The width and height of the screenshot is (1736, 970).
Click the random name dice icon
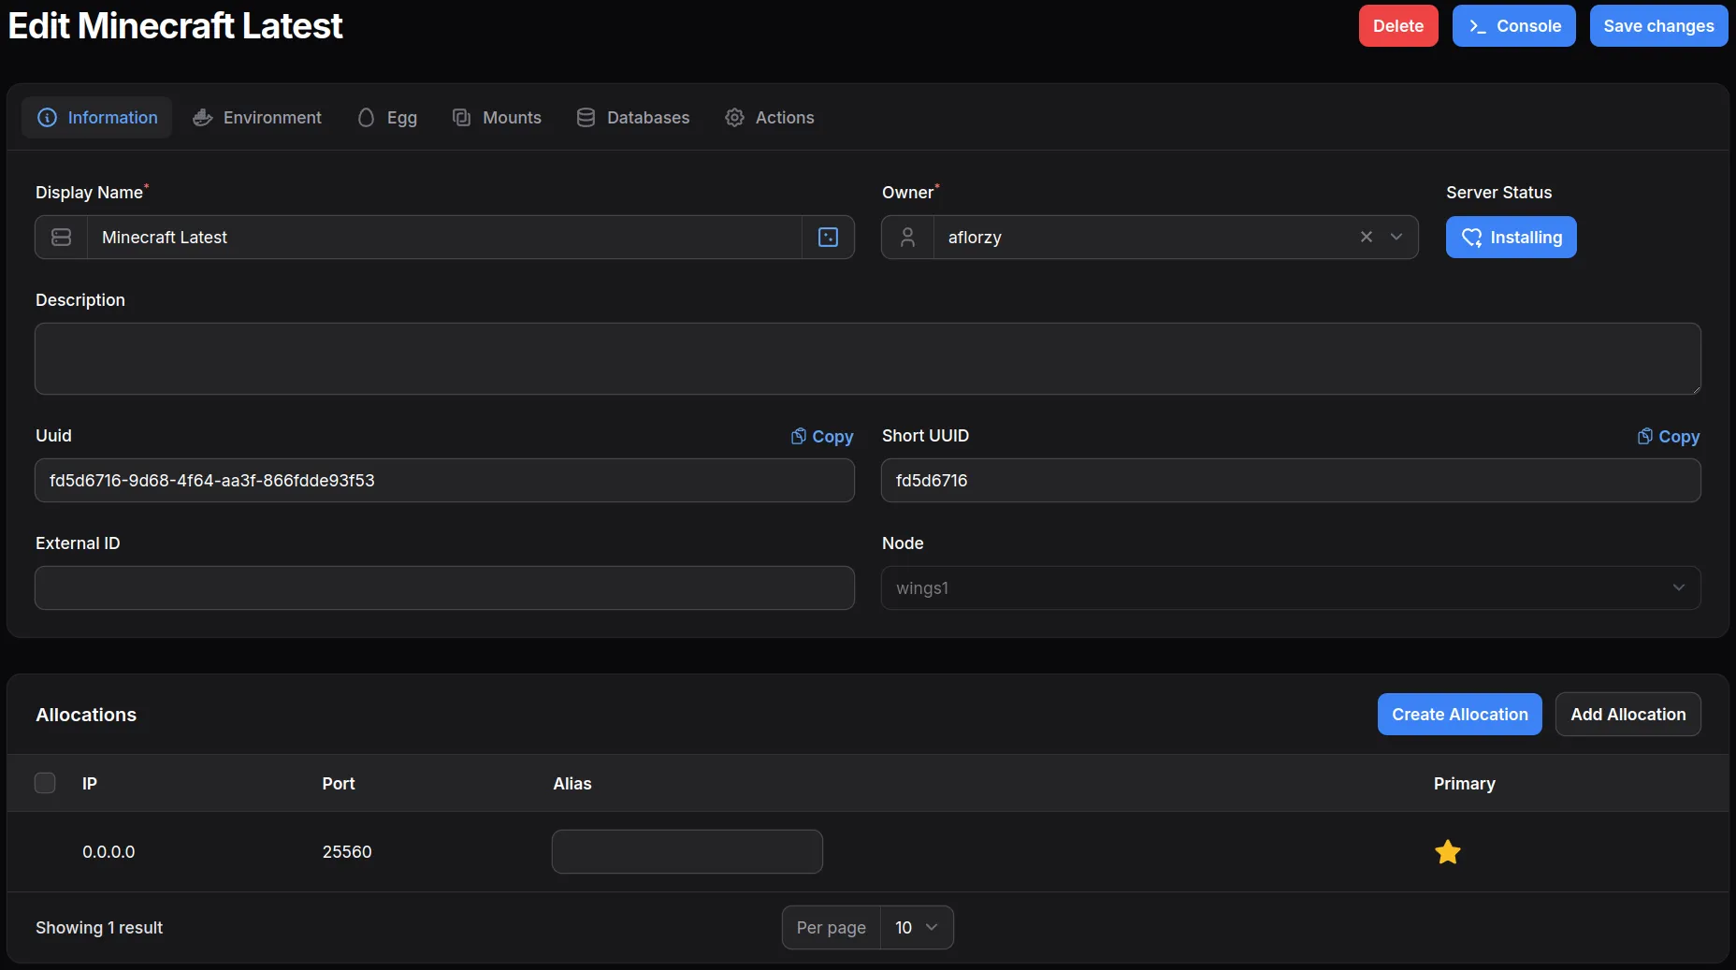pyautogui.click(x=828, y=238)
